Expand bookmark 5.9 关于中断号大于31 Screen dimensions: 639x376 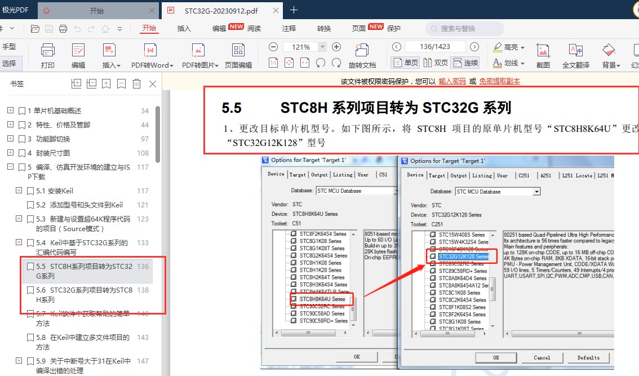point(19,361)
